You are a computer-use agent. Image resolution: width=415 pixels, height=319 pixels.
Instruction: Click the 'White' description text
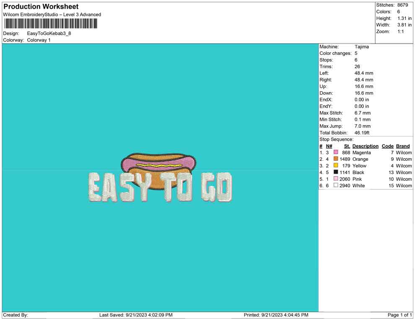click(359, 186)
